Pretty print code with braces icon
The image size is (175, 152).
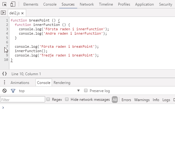[4, 74]
